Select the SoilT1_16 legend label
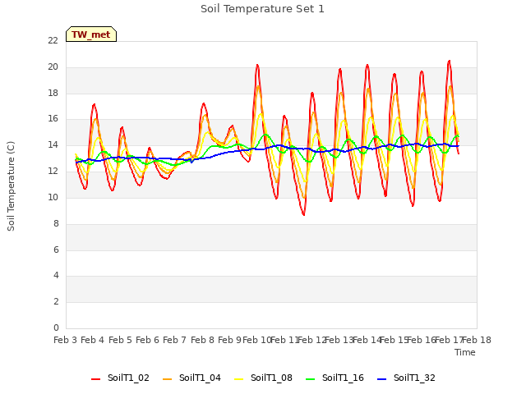The height and width of the screenshot is (394, 526). click(x=343, y=378)
